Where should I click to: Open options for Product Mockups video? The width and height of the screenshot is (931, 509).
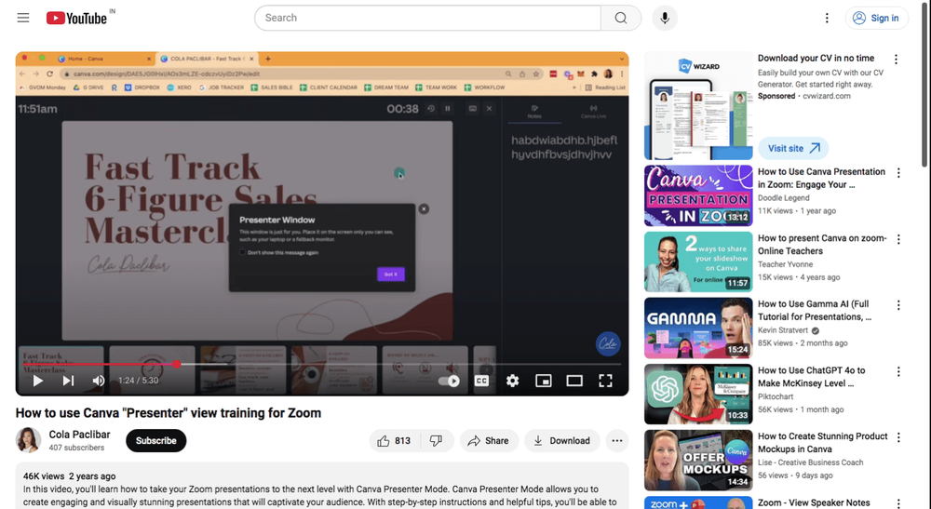point(898,437)
